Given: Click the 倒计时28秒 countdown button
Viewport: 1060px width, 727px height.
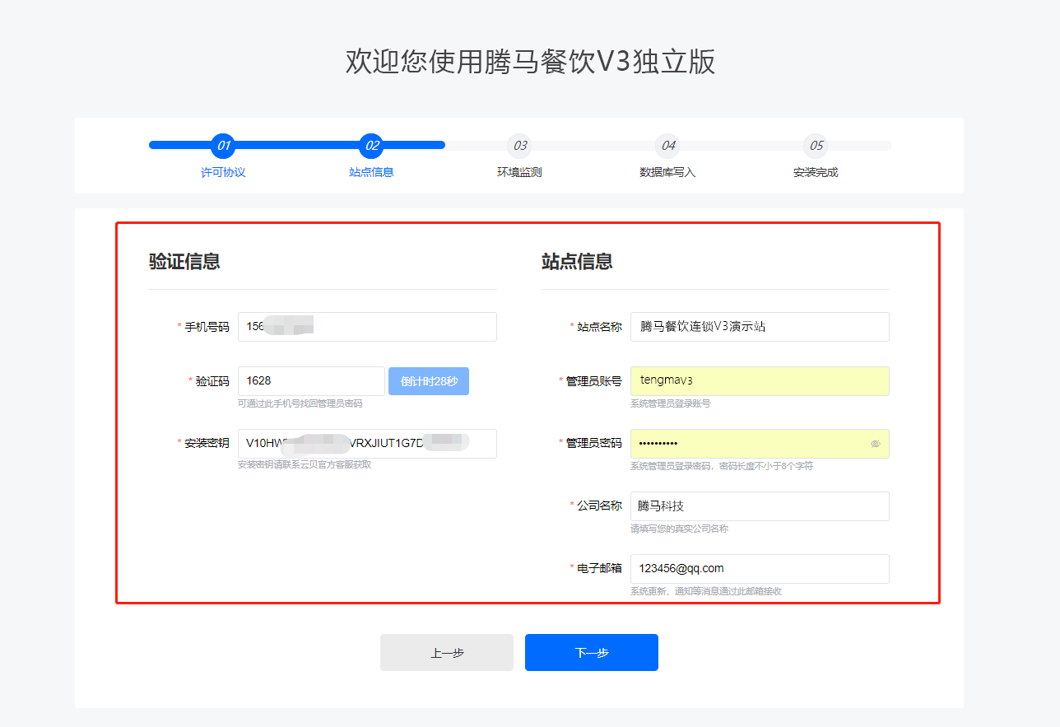Looking at the screenshot, I should (x=429, y=381).
